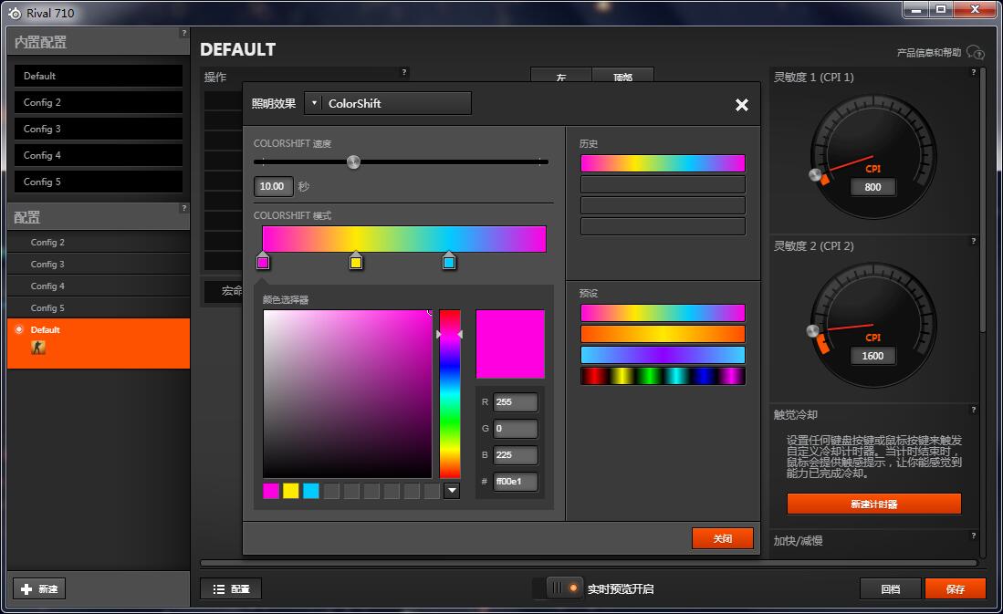1003x614 pixels.
Task: Close the lighting effect dialog with X
Action: [741, 105]
